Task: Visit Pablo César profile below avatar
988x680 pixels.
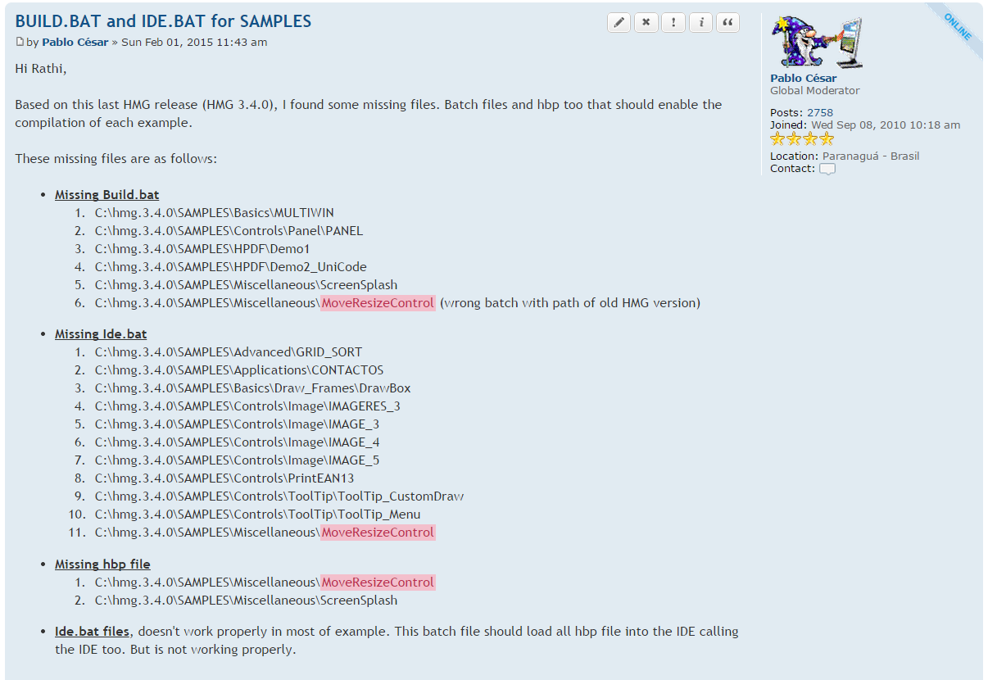Action: [803, 79]
